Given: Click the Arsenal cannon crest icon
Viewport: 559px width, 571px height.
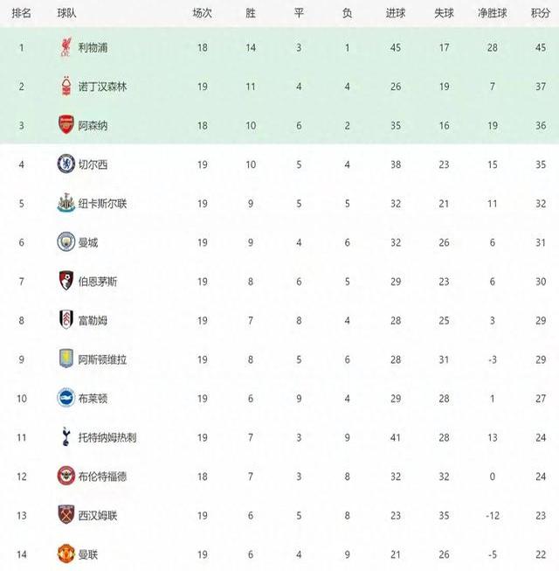Looking at the screenshot, I should (66, 125).
